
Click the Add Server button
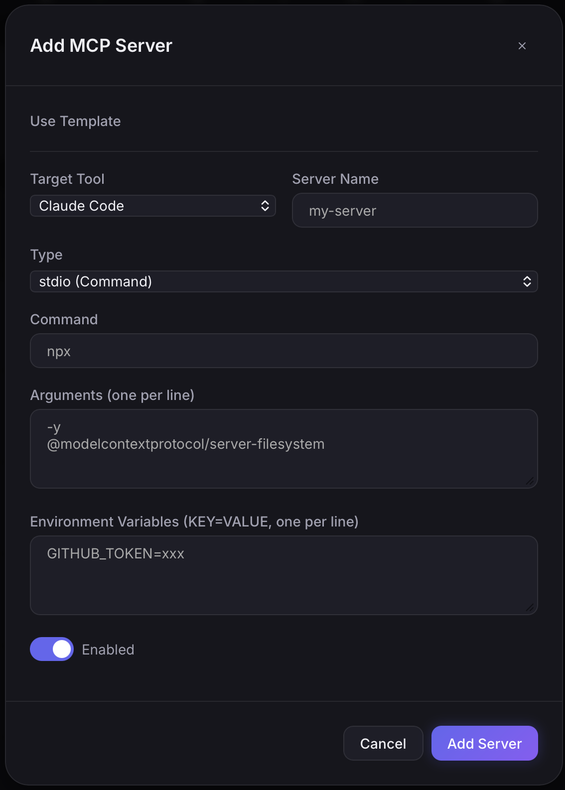485,743
